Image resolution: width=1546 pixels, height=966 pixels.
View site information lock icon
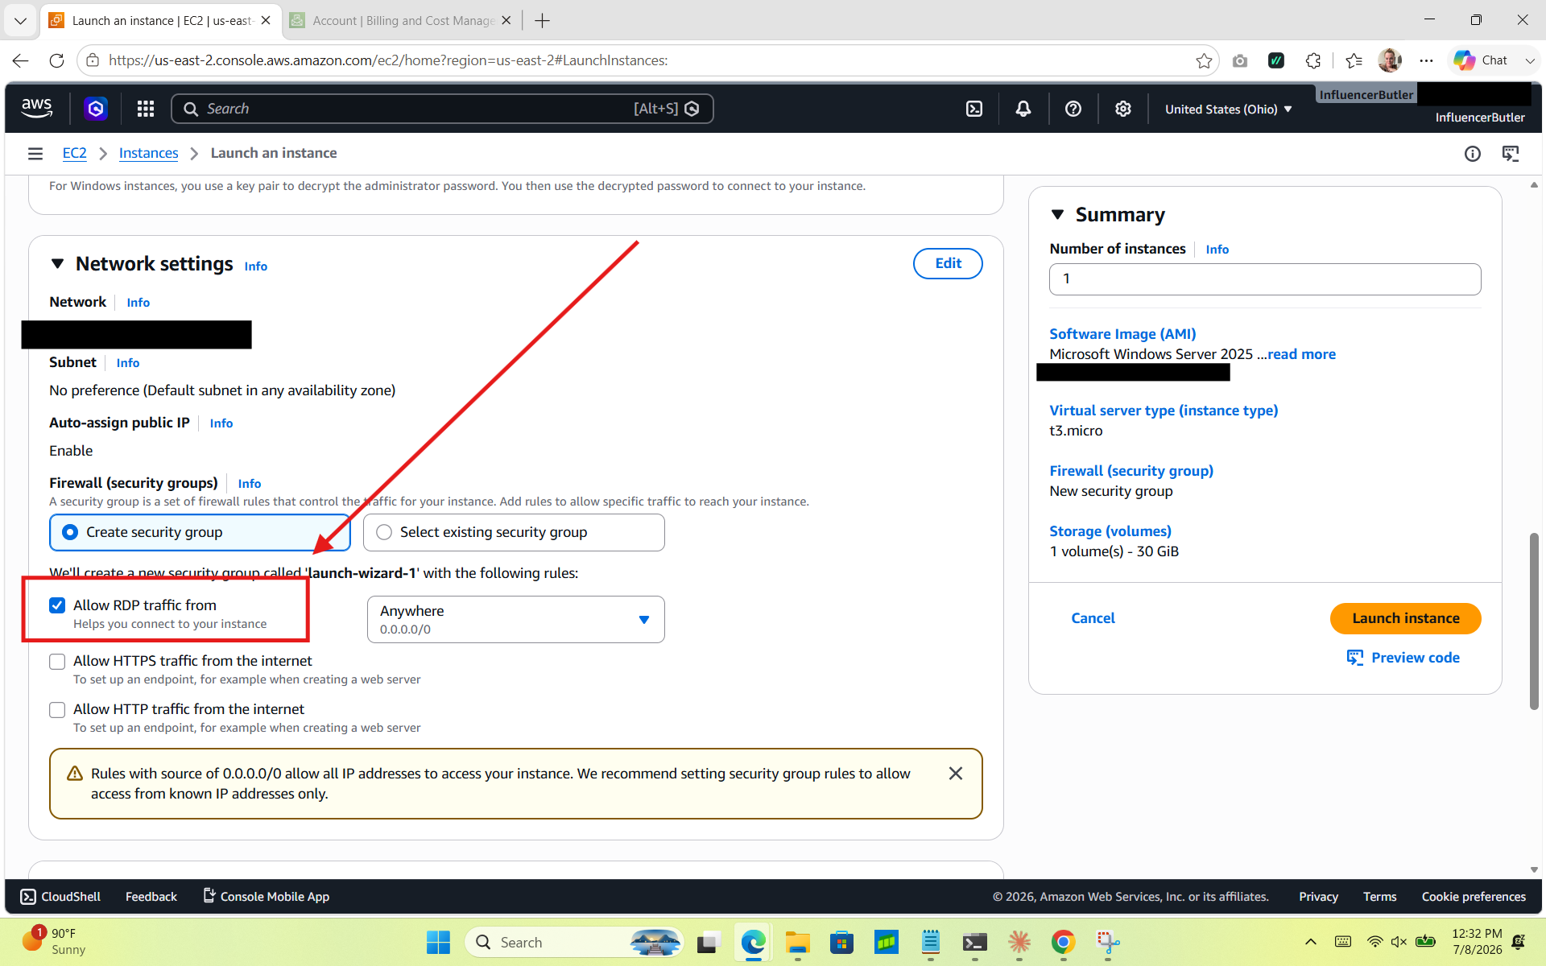point(93,60)
